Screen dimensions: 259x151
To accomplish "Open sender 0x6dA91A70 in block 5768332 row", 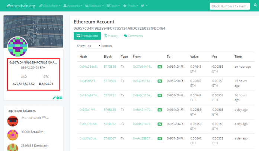I will [x=143, y=124].
